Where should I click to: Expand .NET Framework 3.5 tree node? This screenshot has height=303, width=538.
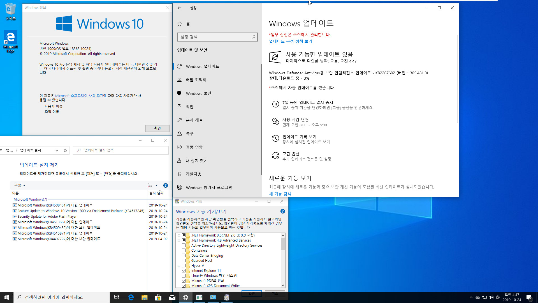tap(179, 236)
